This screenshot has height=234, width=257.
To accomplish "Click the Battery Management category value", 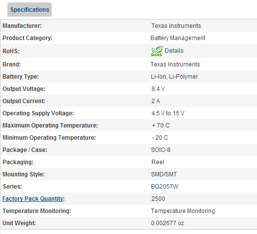I will pyautogui.click(x=178, y=38).
